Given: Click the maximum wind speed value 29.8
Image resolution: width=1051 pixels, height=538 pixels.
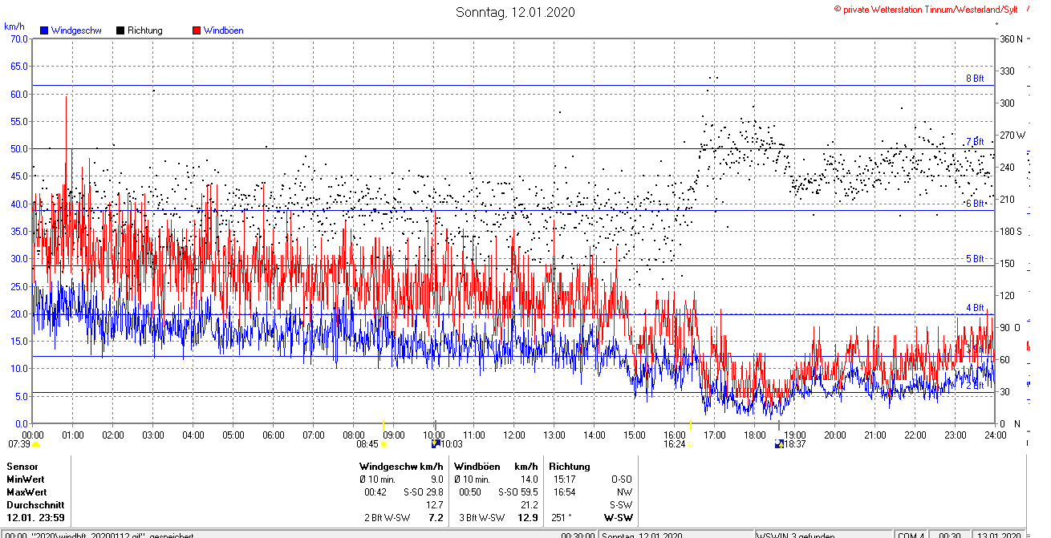Looking at the screenshot, I should click(434, 492).
